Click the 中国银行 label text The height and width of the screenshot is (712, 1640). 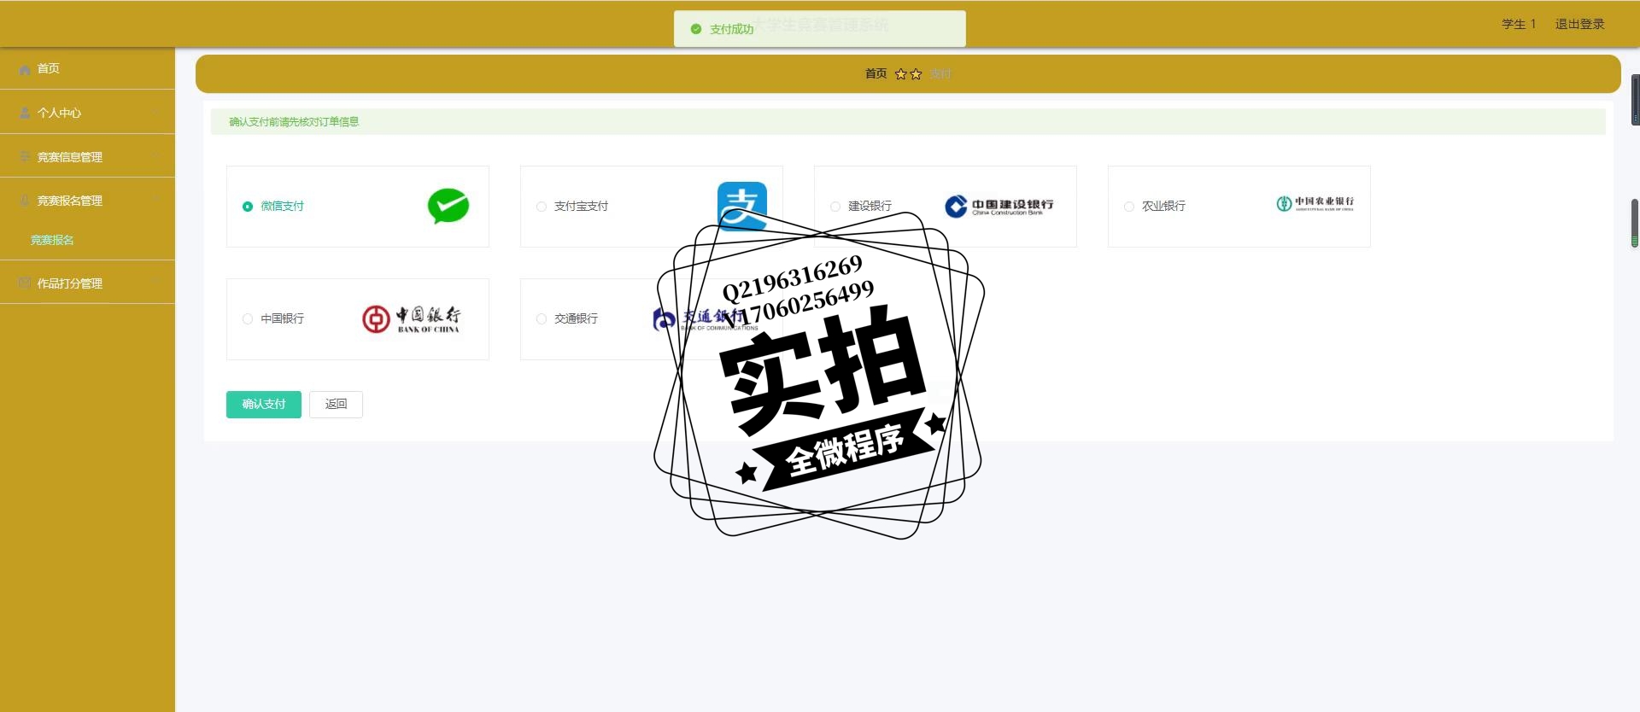283,319
